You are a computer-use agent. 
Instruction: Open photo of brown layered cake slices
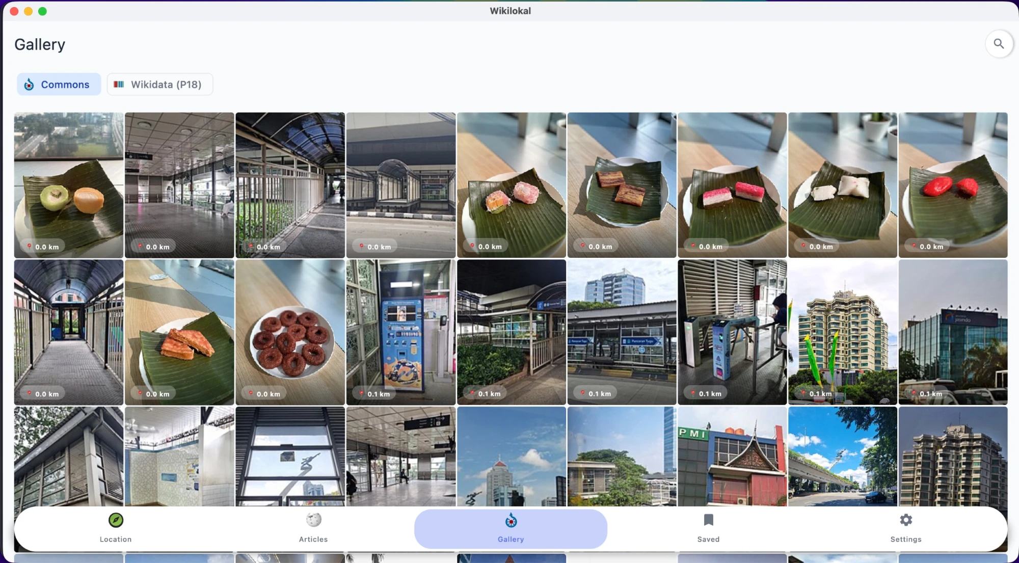coord(622,185)
